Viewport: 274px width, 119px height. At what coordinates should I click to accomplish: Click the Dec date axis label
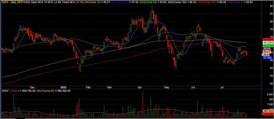pyautogui.click(x=32, y=87)
